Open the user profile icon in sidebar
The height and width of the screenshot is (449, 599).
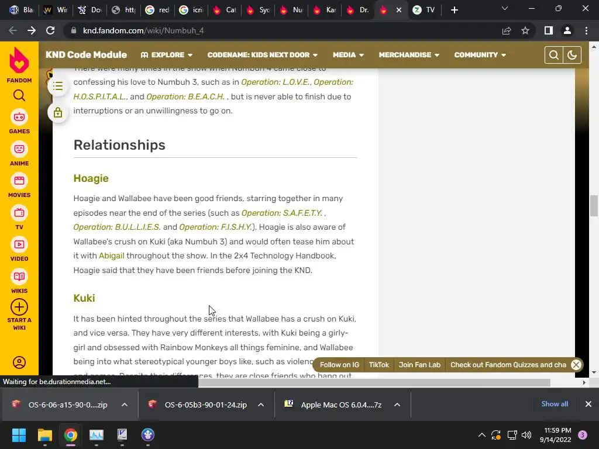pyautogui.click(x=19, y=362)
